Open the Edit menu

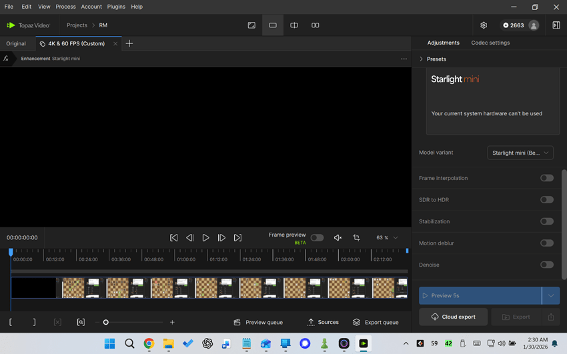pos(27,7)
